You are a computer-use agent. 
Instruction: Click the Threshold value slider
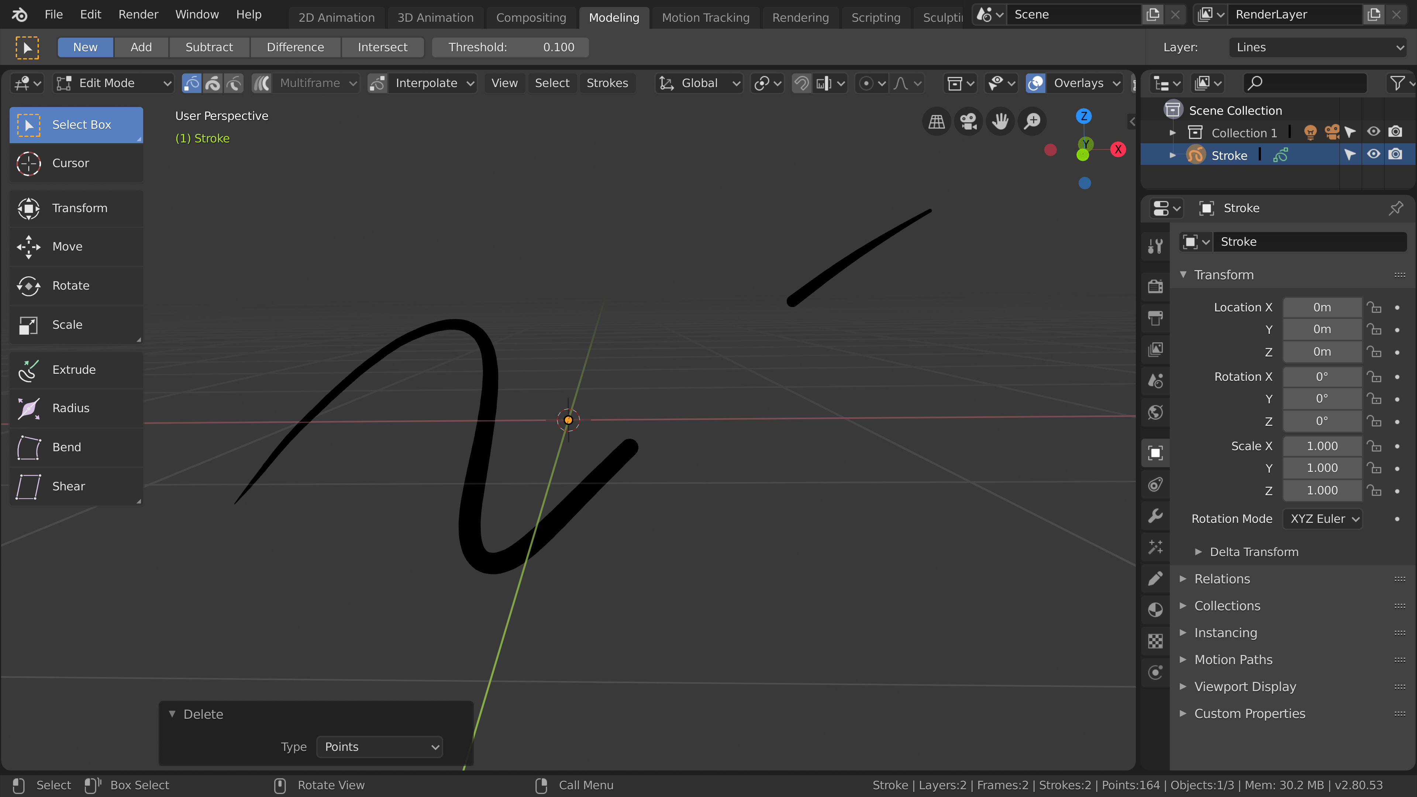click(x=510, y=47)
